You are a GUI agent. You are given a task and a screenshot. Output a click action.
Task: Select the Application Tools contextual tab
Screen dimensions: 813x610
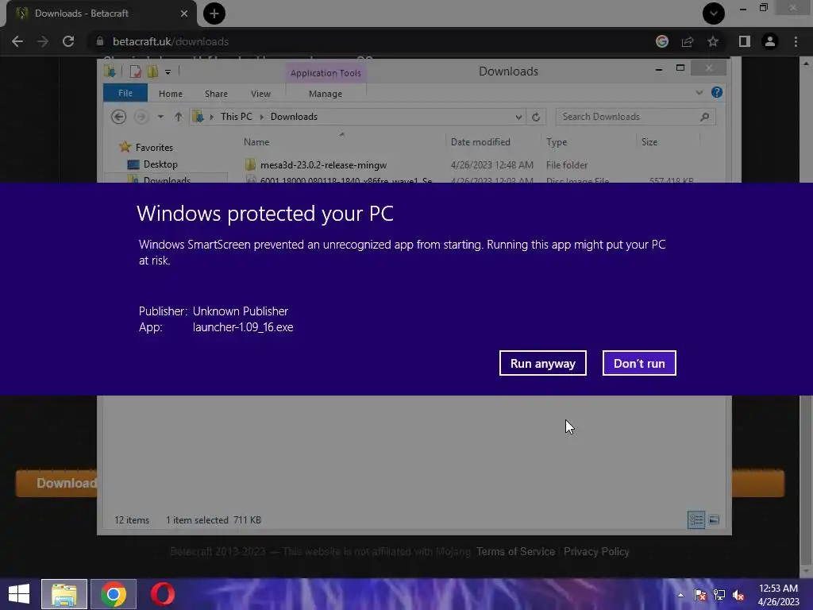coord(326,73)
